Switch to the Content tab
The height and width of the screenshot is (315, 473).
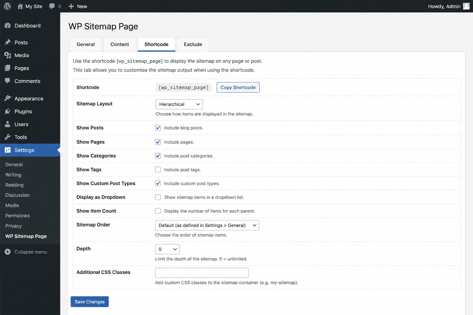point(120,44)
